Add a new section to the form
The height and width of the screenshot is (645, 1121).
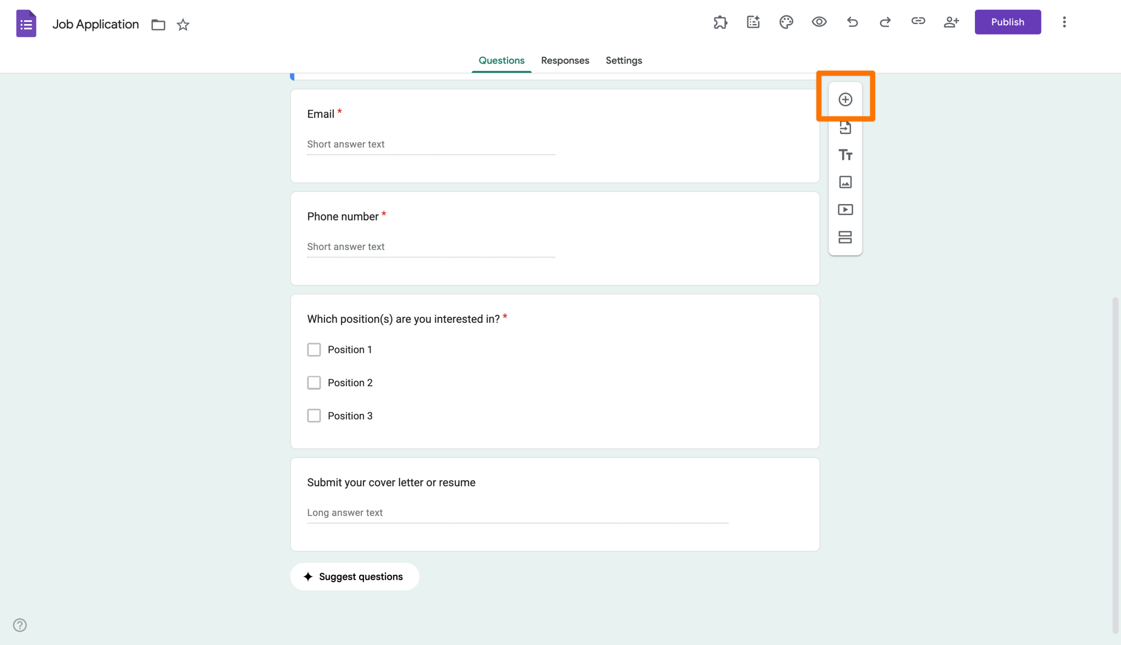click(845, 237)
